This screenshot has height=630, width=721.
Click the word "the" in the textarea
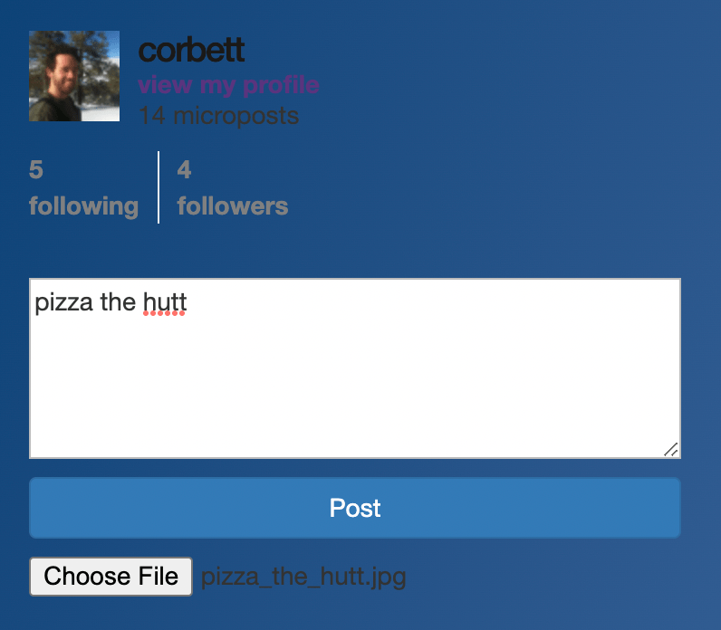[x=118, y=302]
